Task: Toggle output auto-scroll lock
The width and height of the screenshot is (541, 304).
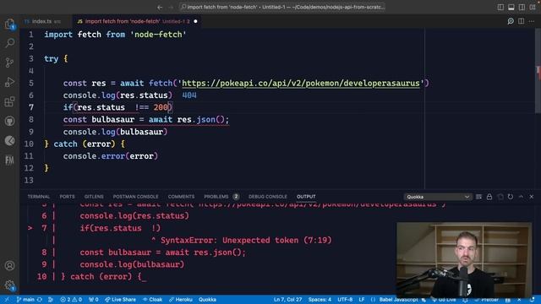Action: tap(489, 197)
